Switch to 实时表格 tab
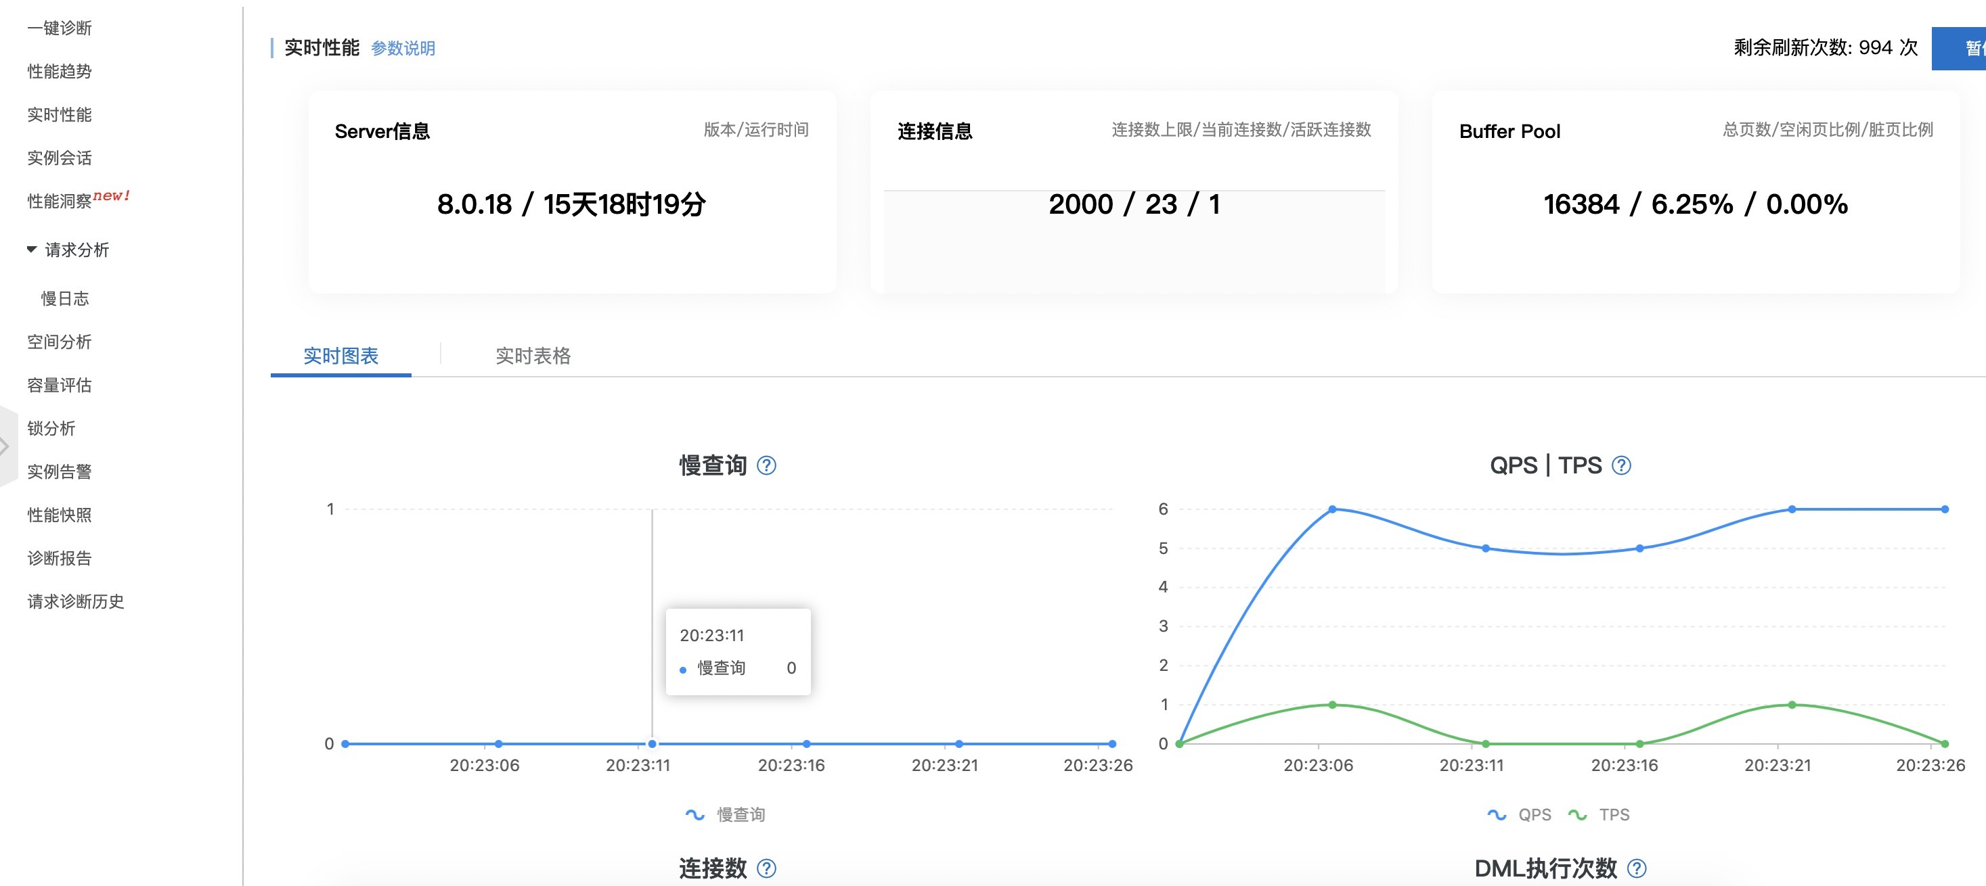Screen dimensions: 1986x886 click(533, 356)
